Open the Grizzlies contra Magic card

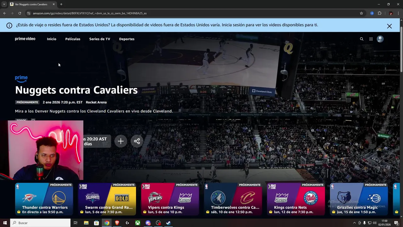(359, 199)
